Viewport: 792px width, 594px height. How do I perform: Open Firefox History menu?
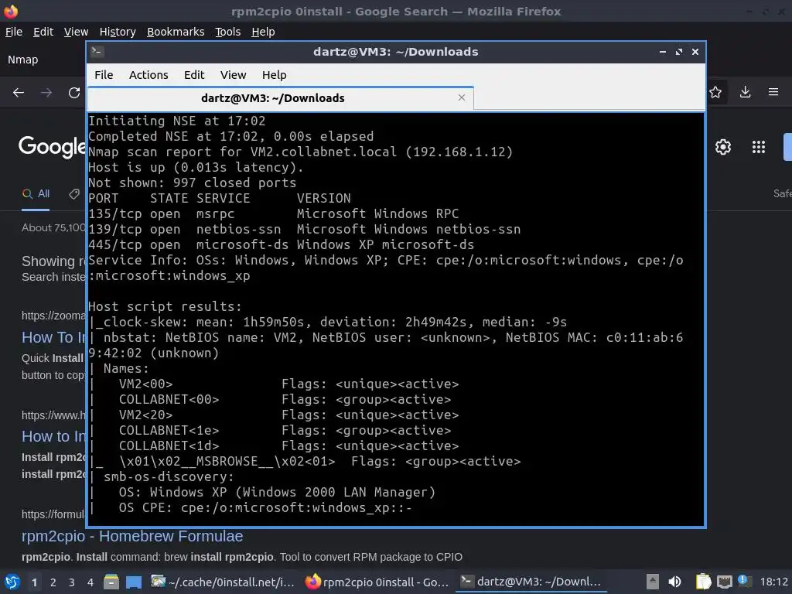click(x=118, y=32)
